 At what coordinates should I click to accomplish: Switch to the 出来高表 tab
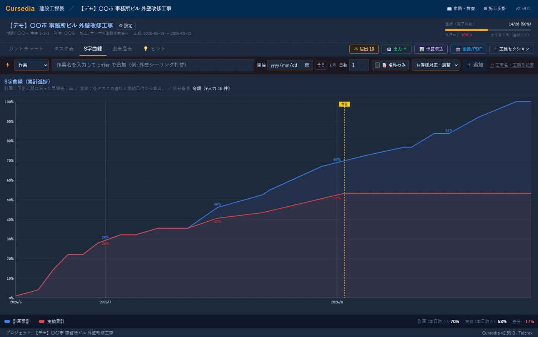click(x=122, y=49)
